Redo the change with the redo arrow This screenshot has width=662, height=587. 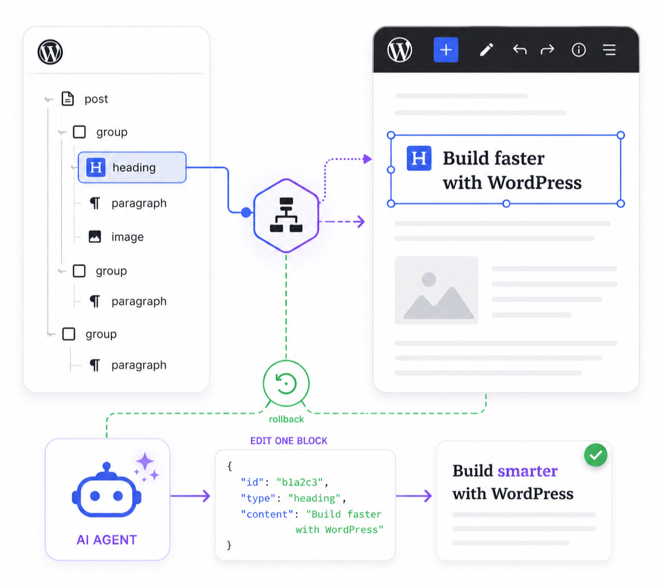548,50
